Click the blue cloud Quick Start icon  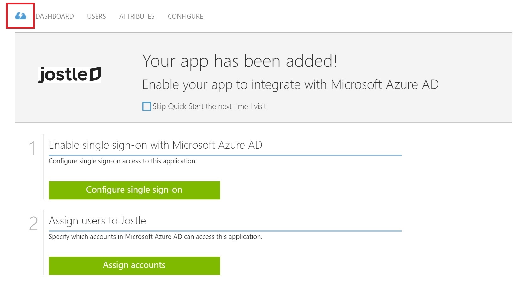pyautogui.click(x=21, y=16)
